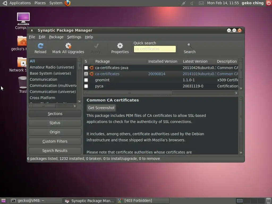
Task: Click the Custom Filters button
Action: 55,141
